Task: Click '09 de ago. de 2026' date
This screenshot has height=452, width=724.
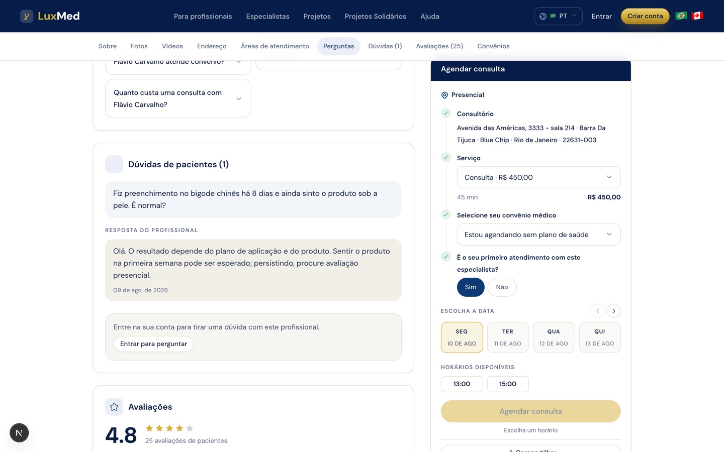Action: coord(140,290)
